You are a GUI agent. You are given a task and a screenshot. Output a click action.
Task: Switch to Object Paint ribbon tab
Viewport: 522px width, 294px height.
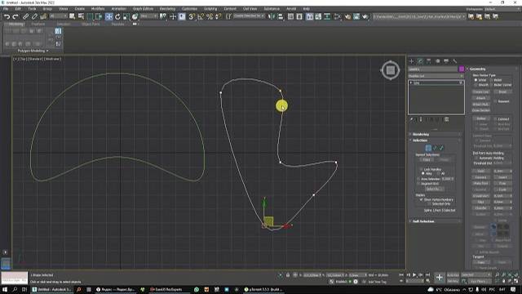point(91,24)
